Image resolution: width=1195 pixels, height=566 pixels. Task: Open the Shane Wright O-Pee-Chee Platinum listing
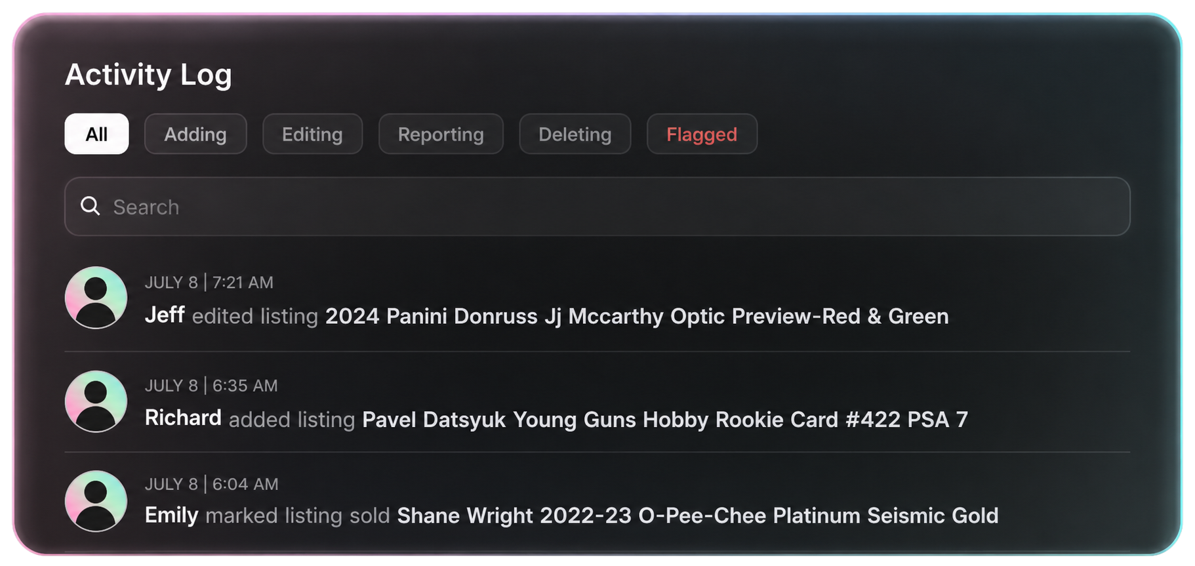[698, 515]
